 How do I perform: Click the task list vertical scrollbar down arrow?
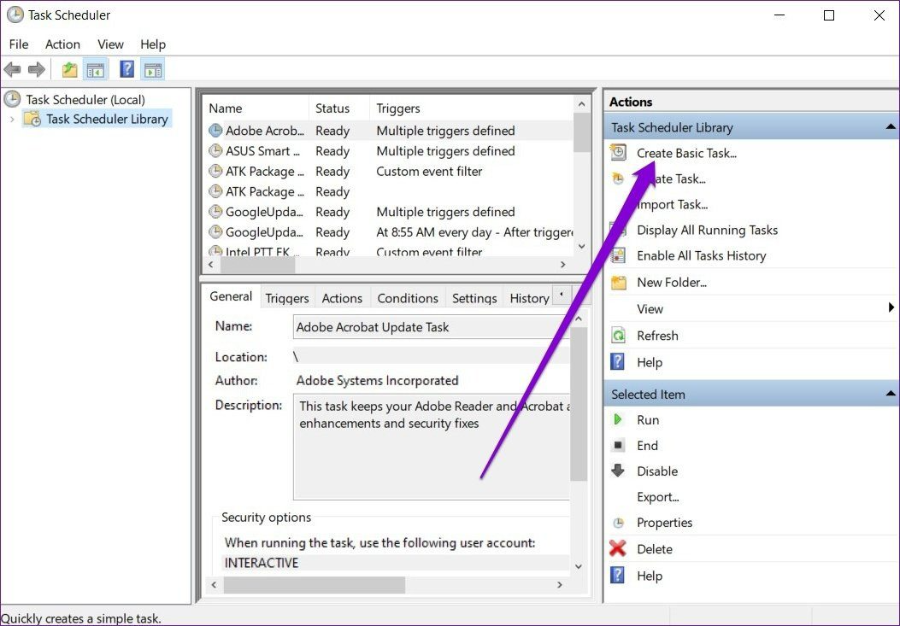pyautogui.click(x=581, y=246)
